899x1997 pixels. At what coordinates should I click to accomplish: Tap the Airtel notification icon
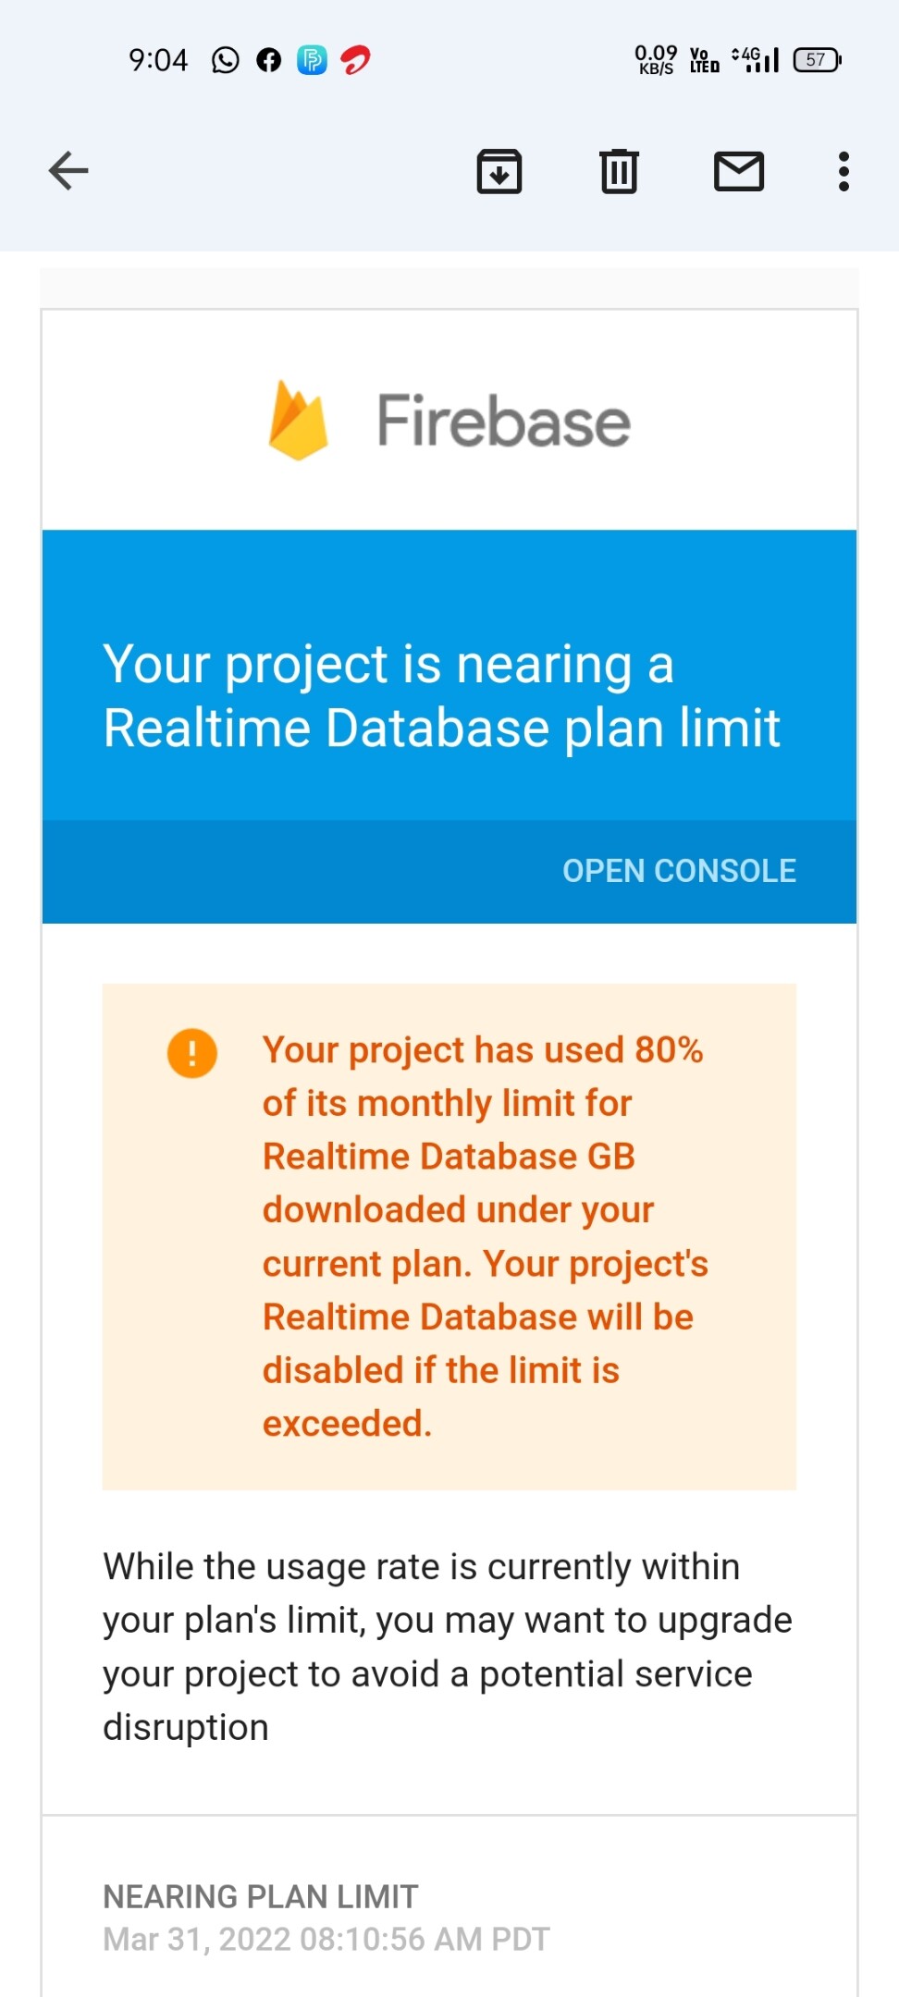click(x=355, y=60)
